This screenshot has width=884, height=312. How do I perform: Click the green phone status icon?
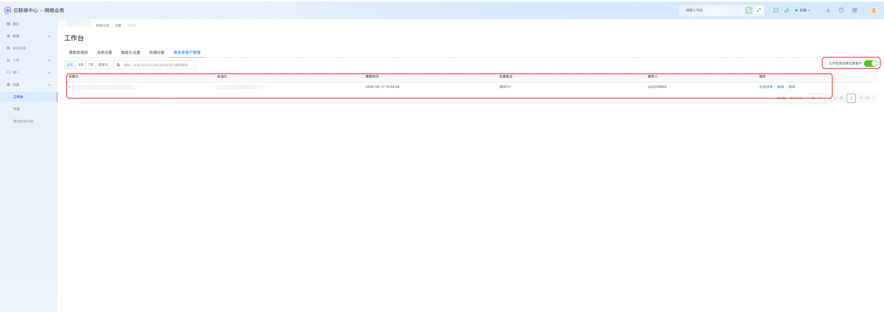point(787,10)
